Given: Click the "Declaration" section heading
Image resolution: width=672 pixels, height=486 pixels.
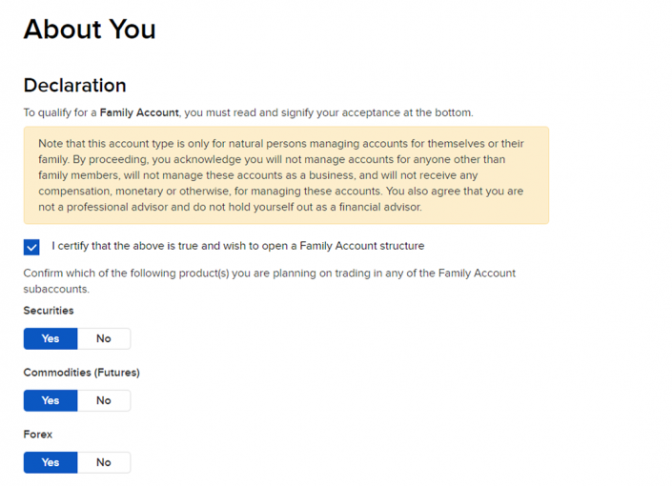Looking at the screenshot, I should point(74,86).
